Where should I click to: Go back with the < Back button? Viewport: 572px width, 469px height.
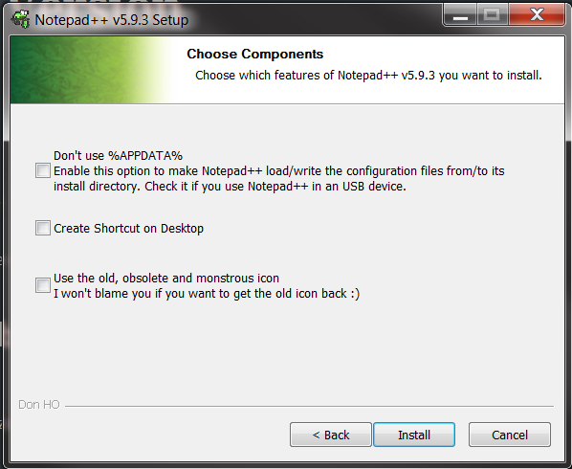point(331,435)
